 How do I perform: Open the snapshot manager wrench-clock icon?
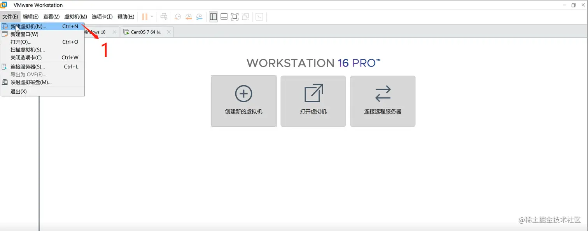[199, 17]
